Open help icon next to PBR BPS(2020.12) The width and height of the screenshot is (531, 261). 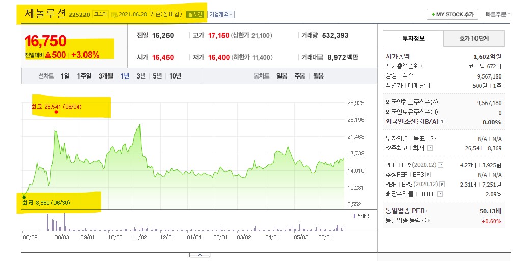click(442, 185)
